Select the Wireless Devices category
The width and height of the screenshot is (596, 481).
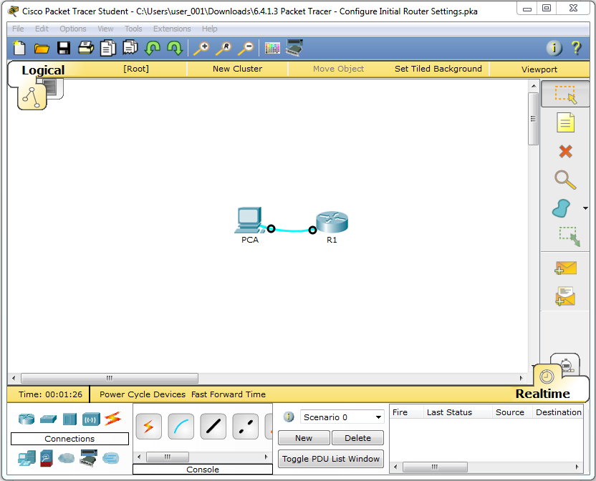91,419
